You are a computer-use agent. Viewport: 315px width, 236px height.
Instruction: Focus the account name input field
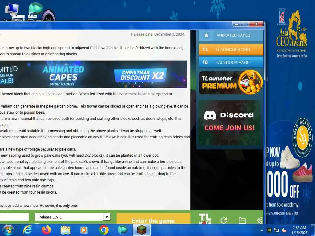tap(14, 217)
